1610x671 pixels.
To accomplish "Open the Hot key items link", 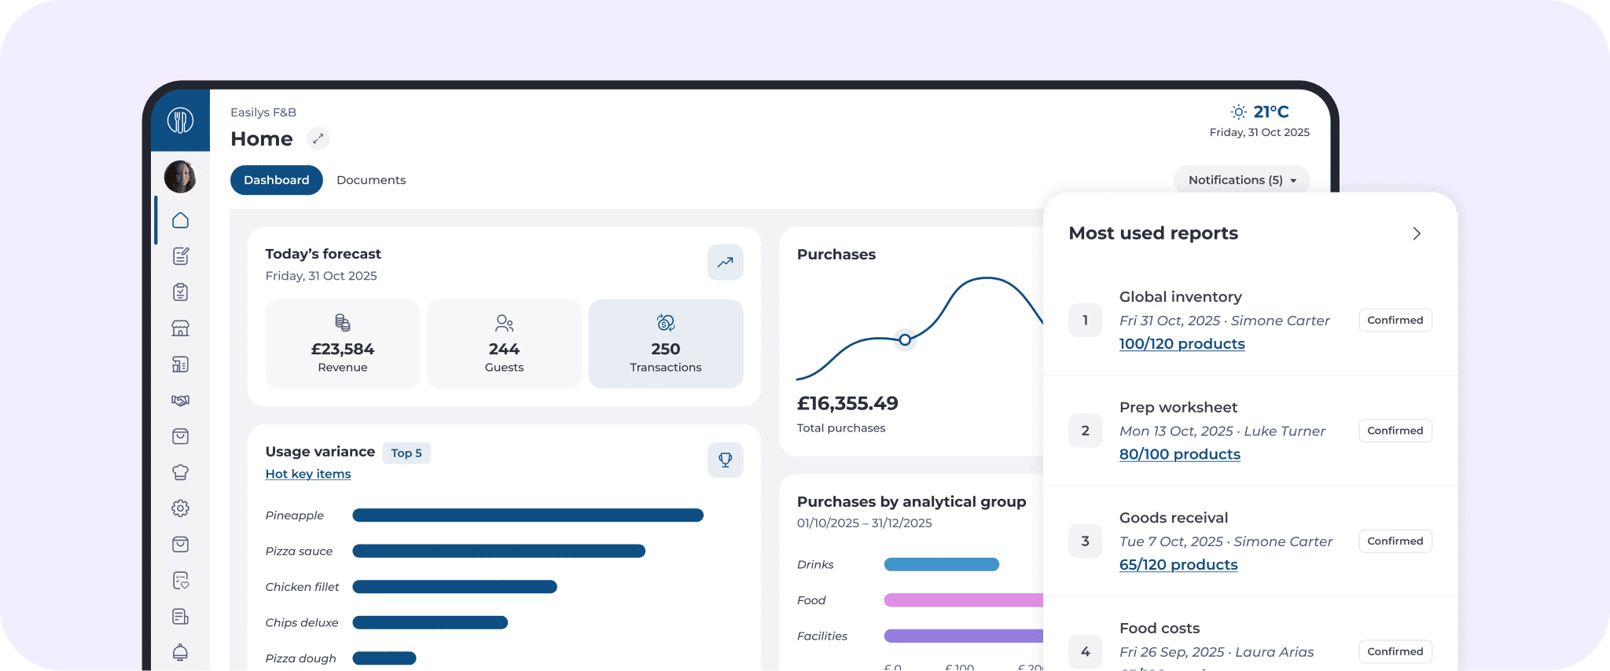I will (x=308, y=474).
